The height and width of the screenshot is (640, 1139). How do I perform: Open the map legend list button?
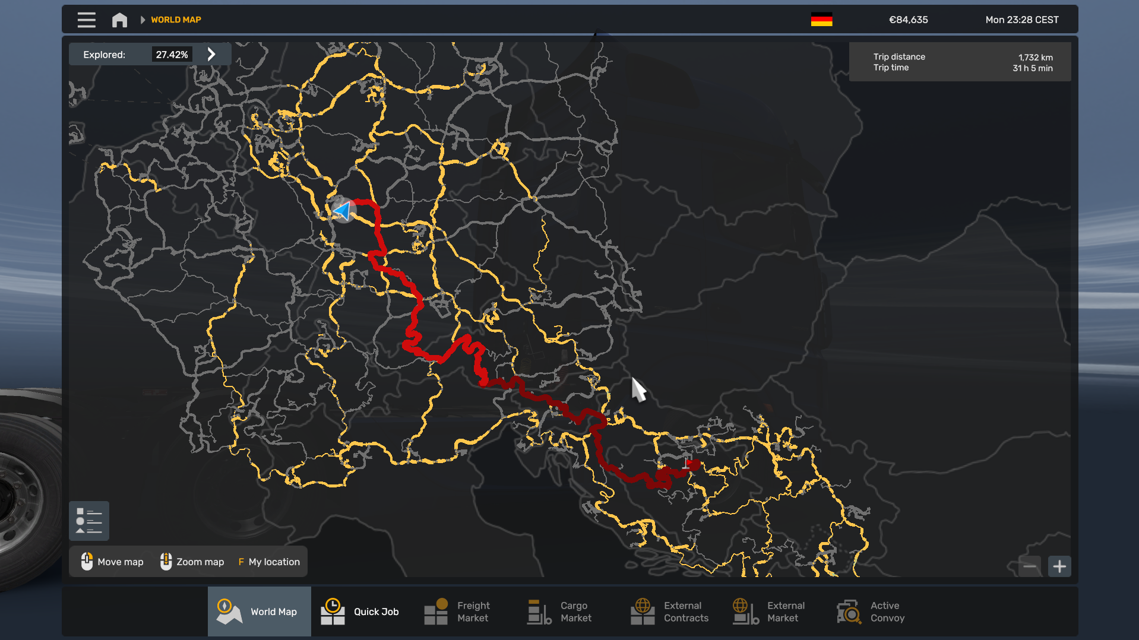pos(89,521)
